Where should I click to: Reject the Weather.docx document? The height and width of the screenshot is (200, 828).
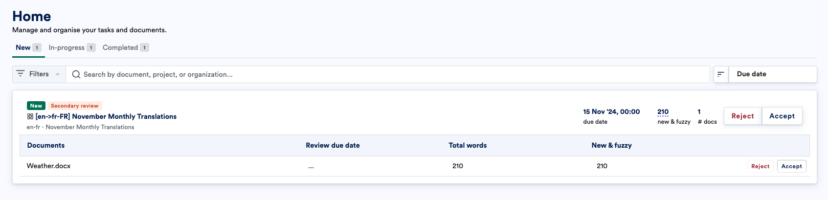[x=761, y=166]
